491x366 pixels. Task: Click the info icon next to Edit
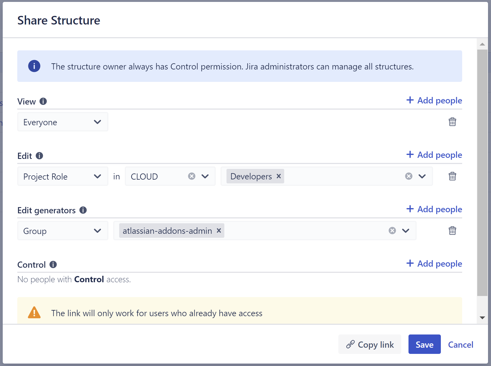[x=39, y=156]
